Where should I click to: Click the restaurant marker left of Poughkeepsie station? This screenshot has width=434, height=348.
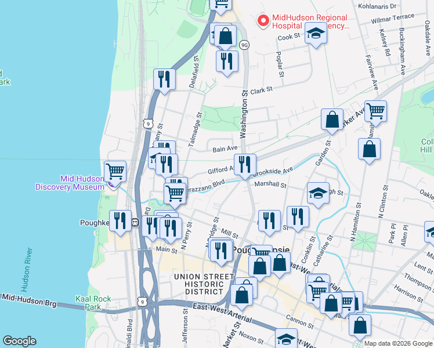pos(120,222)
